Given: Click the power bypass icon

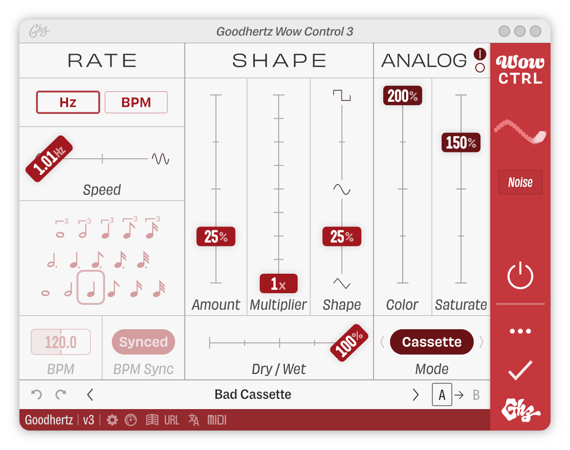Looking at the screenshot, I should pos(520,276).
